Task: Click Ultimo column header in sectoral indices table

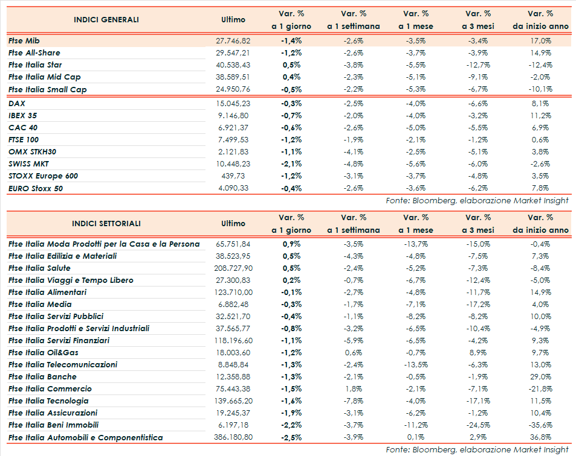Action: (x=233, y=224)
